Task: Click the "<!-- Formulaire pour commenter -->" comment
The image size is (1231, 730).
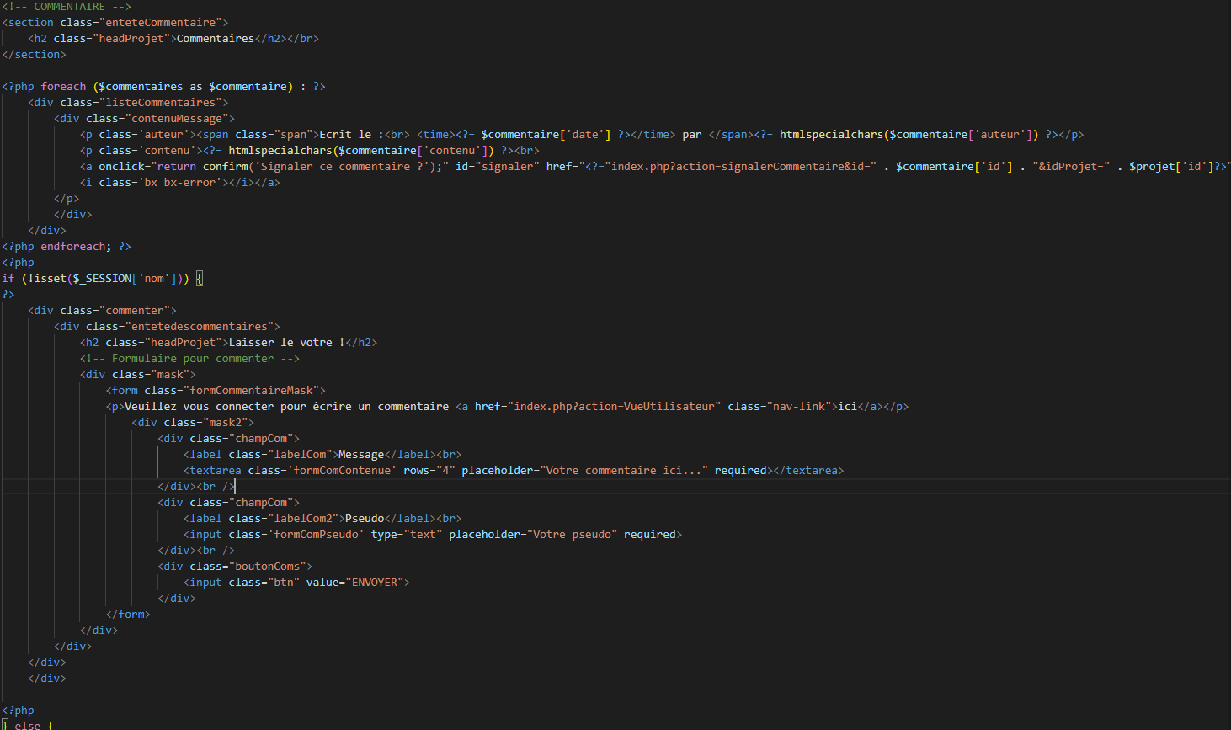Action: [189, 359]
